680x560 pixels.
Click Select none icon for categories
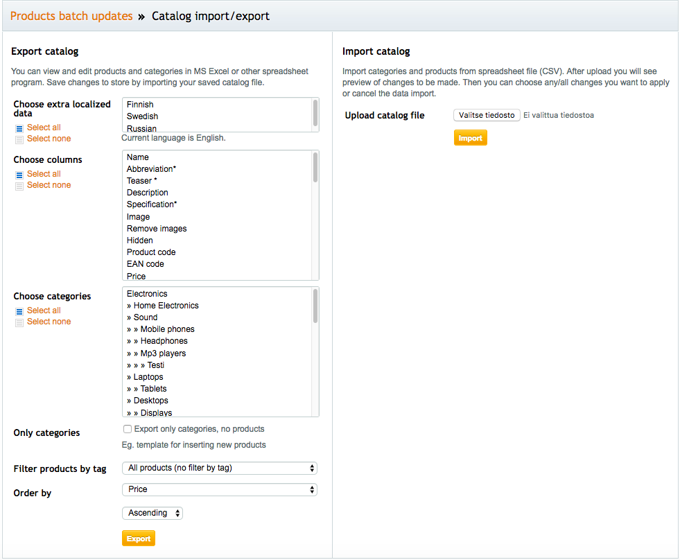click(x=19, y=323)
